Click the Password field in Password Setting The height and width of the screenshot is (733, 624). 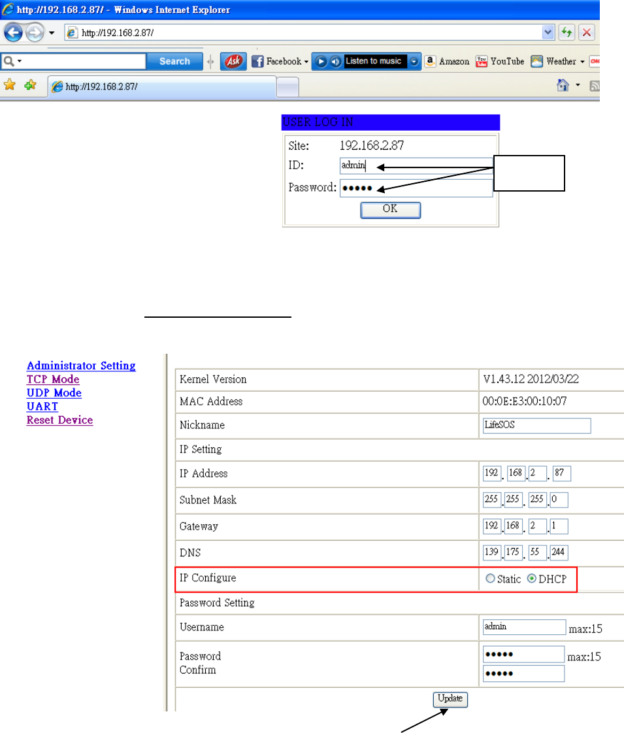pyautogui.click(x=523, y=654)
